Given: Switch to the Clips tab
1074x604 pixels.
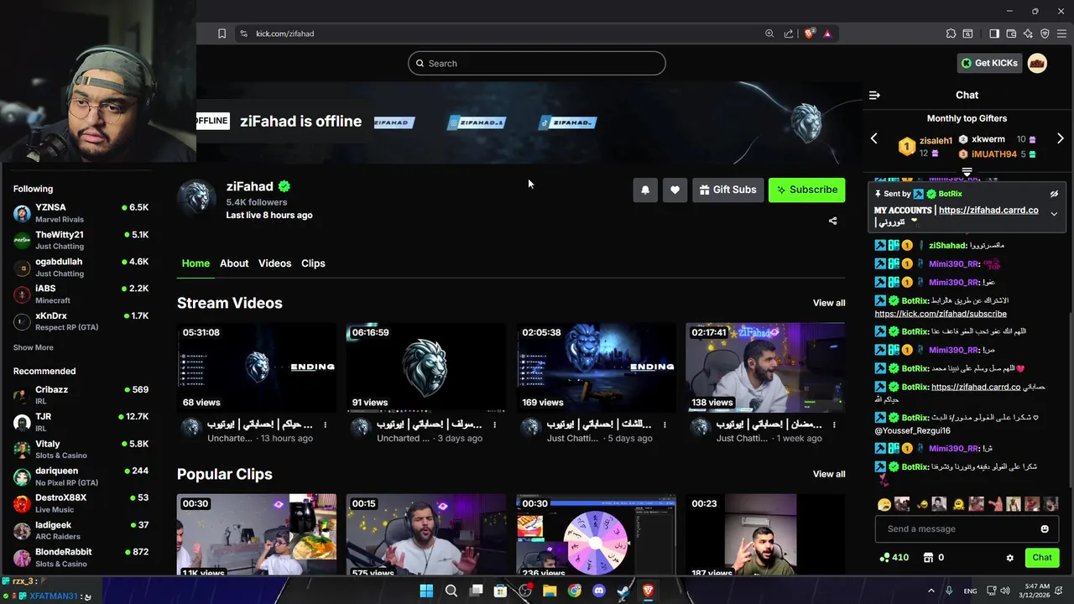Looking at the screenshot, I should [313, 263].
